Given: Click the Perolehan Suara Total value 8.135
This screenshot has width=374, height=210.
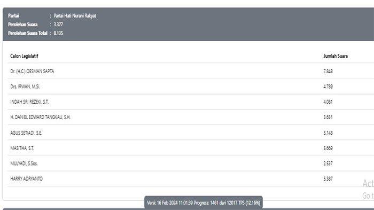Looking at the screenshot, I should tap(58, 33).
